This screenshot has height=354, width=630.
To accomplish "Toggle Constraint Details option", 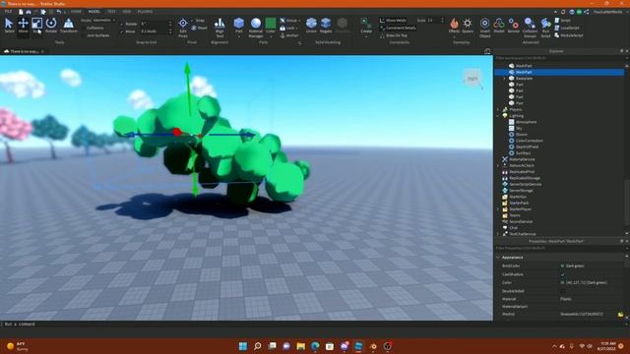I will [x=398, y=28].
